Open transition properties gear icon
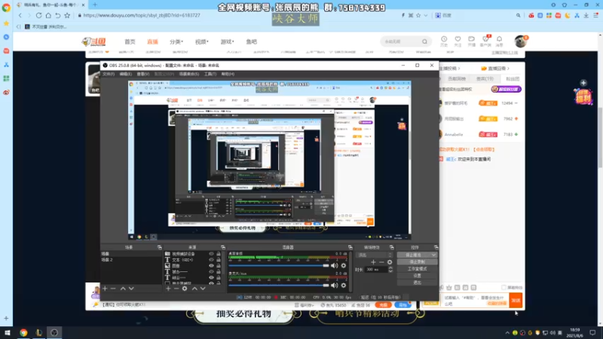This screenshot has height=339, width=603. [x=390, y=262]
